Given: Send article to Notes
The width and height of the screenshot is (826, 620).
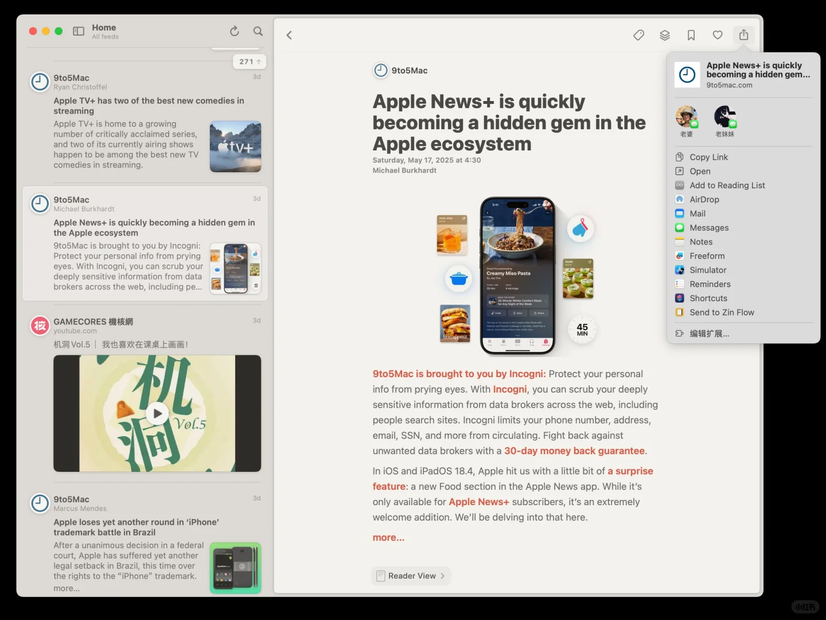Looking at the screenshot, I should pyautogui.click(x=743, y=242).
